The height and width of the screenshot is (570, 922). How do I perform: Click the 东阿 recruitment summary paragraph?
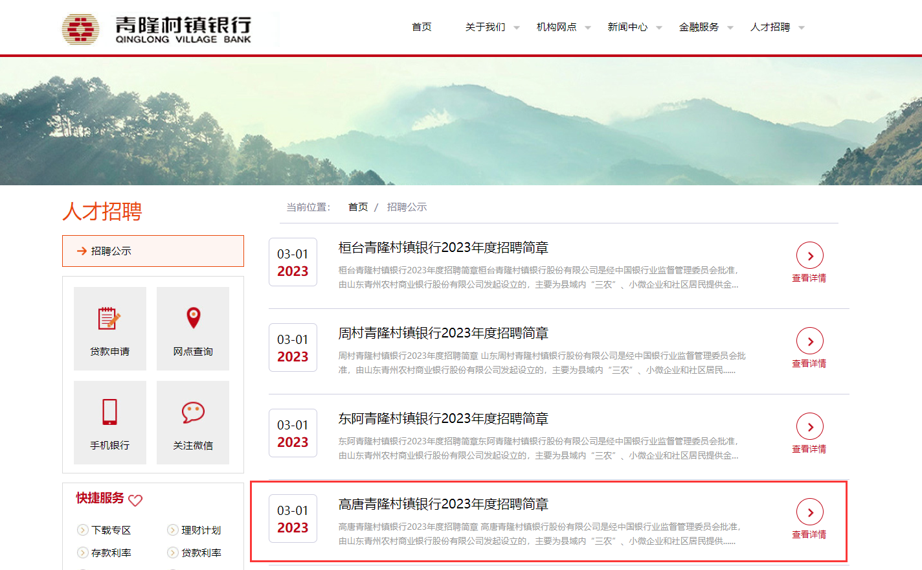tap(539, 448)
